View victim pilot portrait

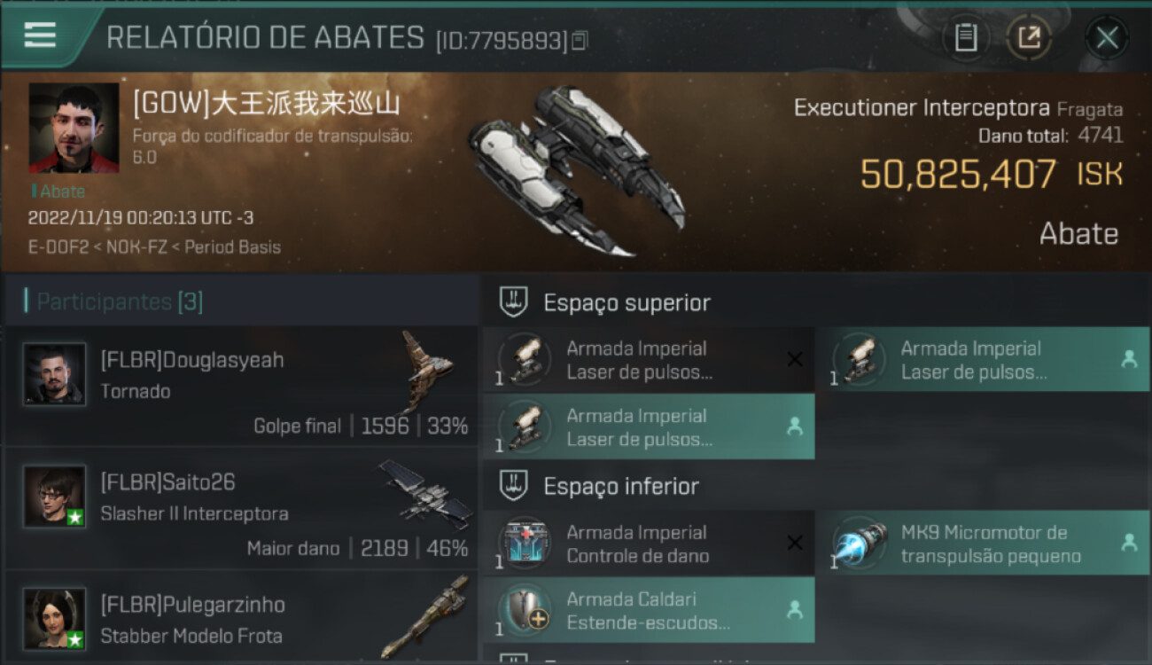tap(74, 128)
